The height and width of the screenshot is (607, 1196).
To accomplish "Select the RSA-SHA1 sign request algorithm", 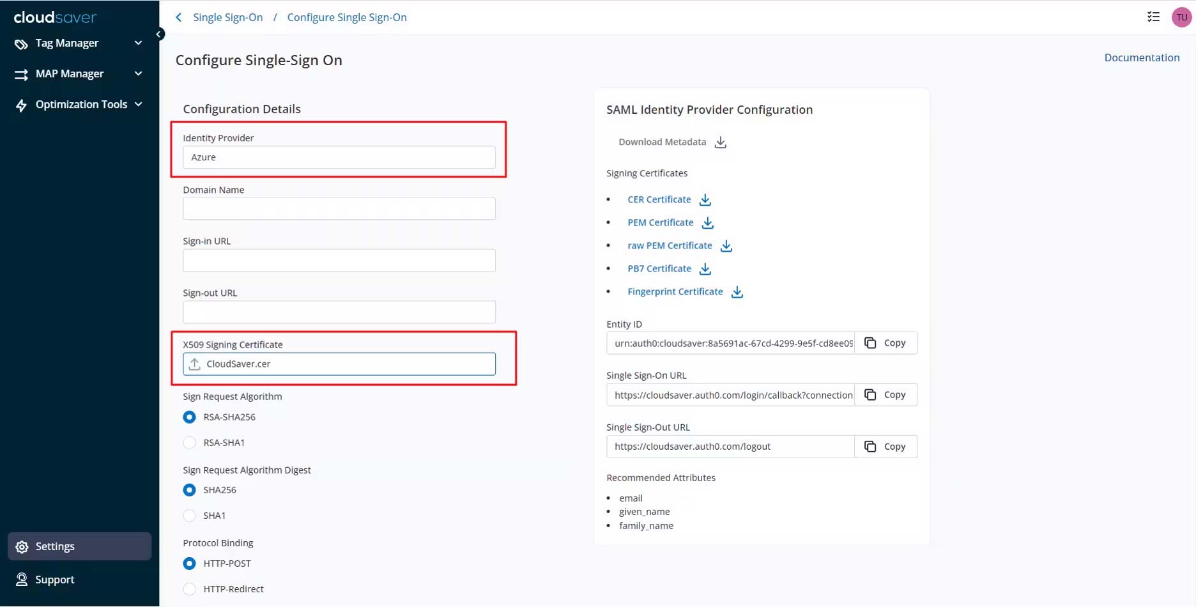I will click(190, 443).
